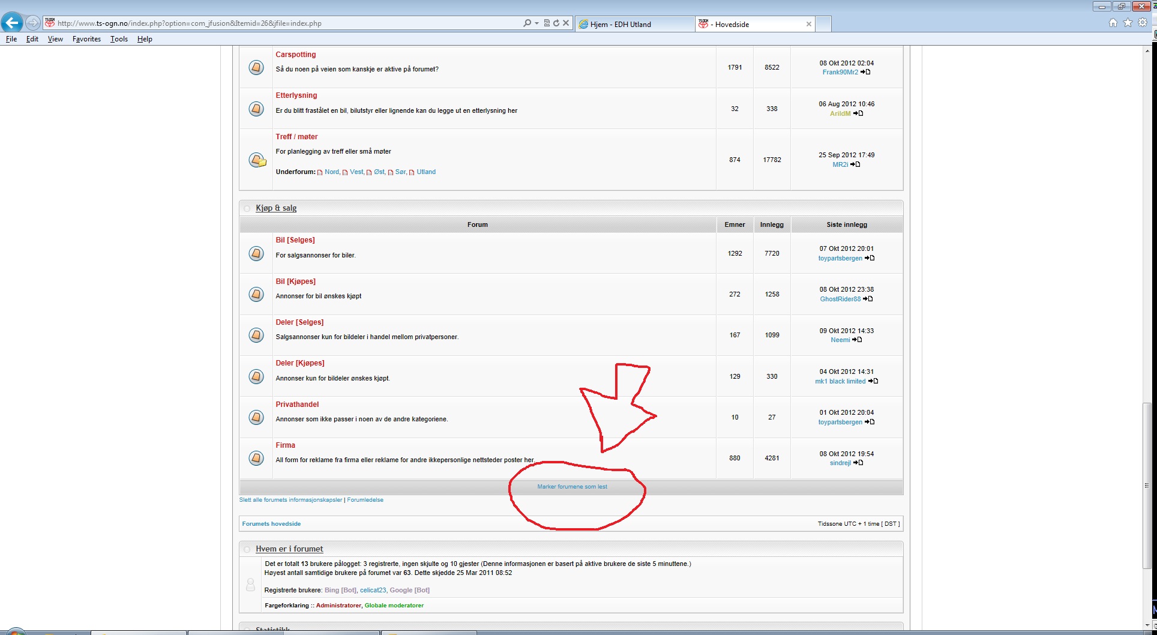
Task: Click the page's vertical scrollbar thumb
Action: pos(1147,485)
